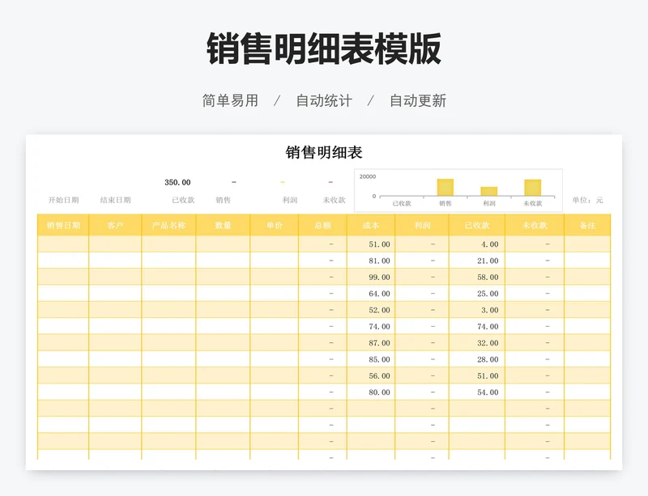
Task: Select the 28.00 received cell
Action: tap(477, 359)
